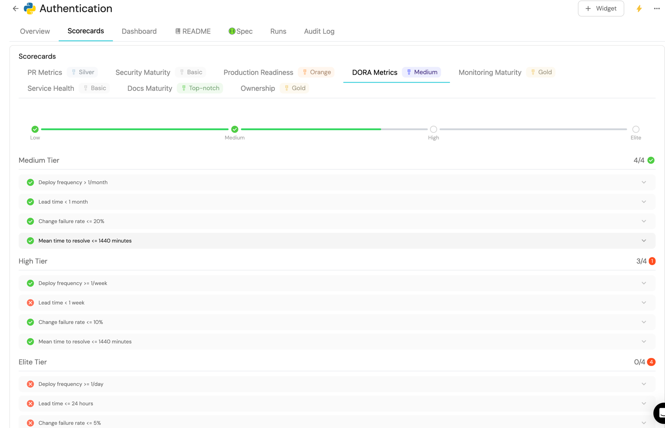Click the Elite level marker on progress bar
The image size is (665, 428).
(x=636, y=129)
